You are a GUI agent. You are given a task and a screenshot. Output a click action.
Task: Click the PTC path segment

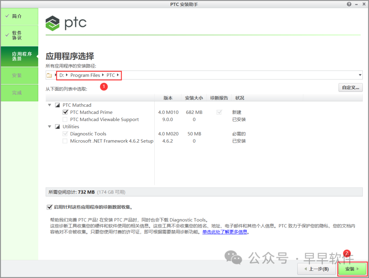tap(111, 75)
